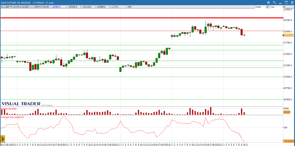The image size is (295, 146).
Task: Open the '1 ora' timeframe dropdown arrow
Action: (284, 7)
